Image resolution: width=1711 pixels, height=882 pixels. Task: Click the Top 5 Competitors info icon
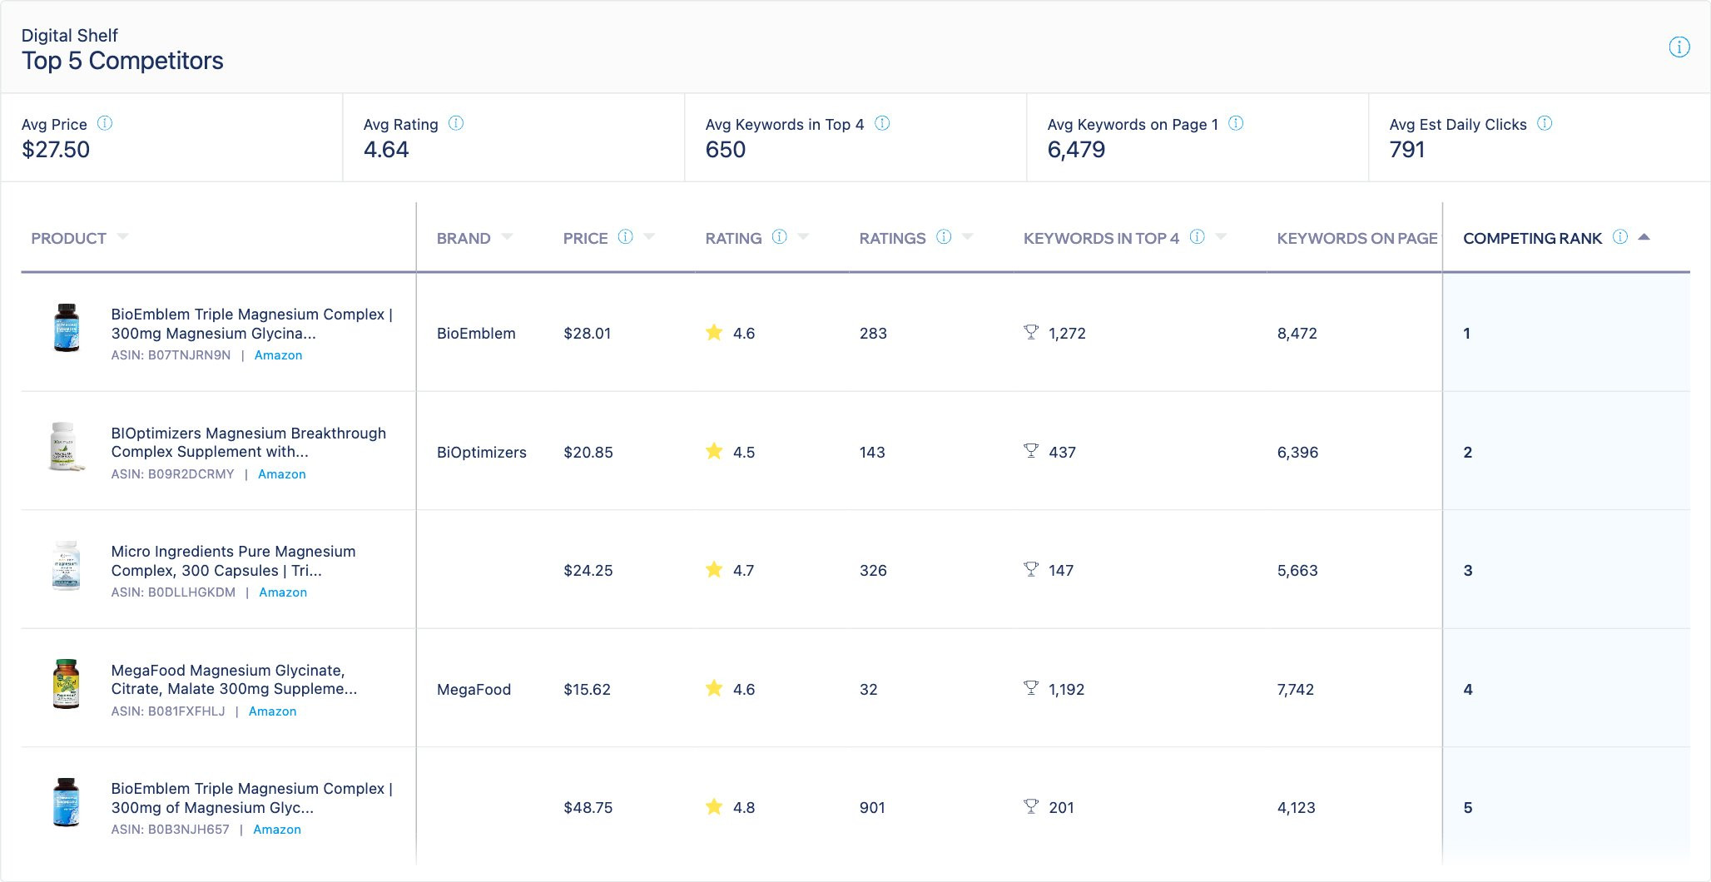(x=1679, y=47)
